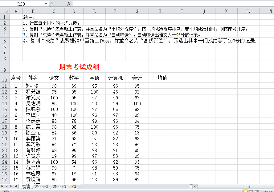Select the name cell 陈锦燕
Screen dimensions: 274x192
coord(33,109)
